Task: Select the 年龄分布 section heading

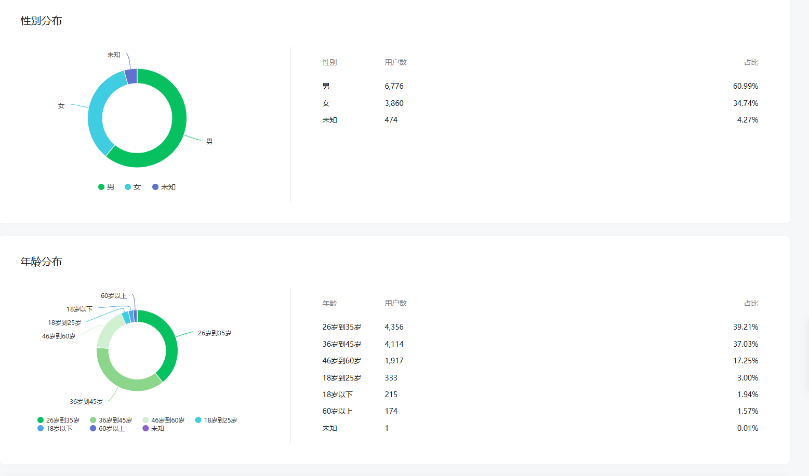Action: (41, 262)
